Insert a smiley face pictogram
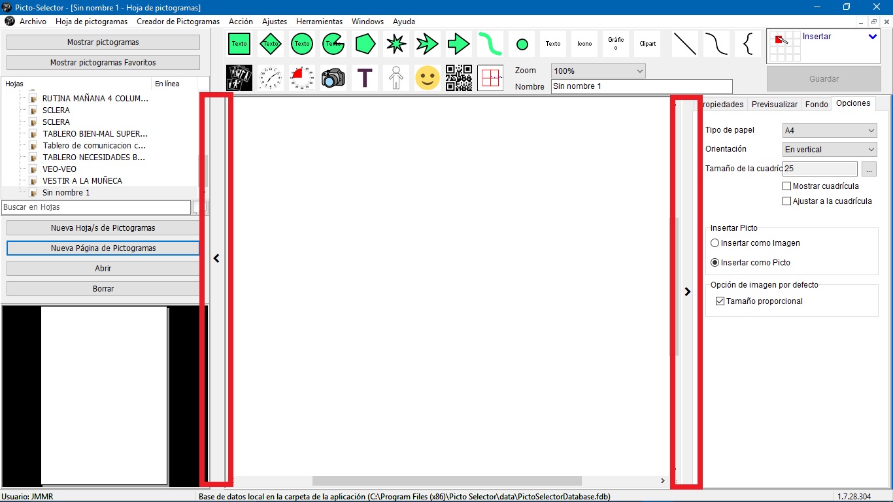The width and height of the screenshot is (893, 502). pyautogui.click(x=427, y=78)
